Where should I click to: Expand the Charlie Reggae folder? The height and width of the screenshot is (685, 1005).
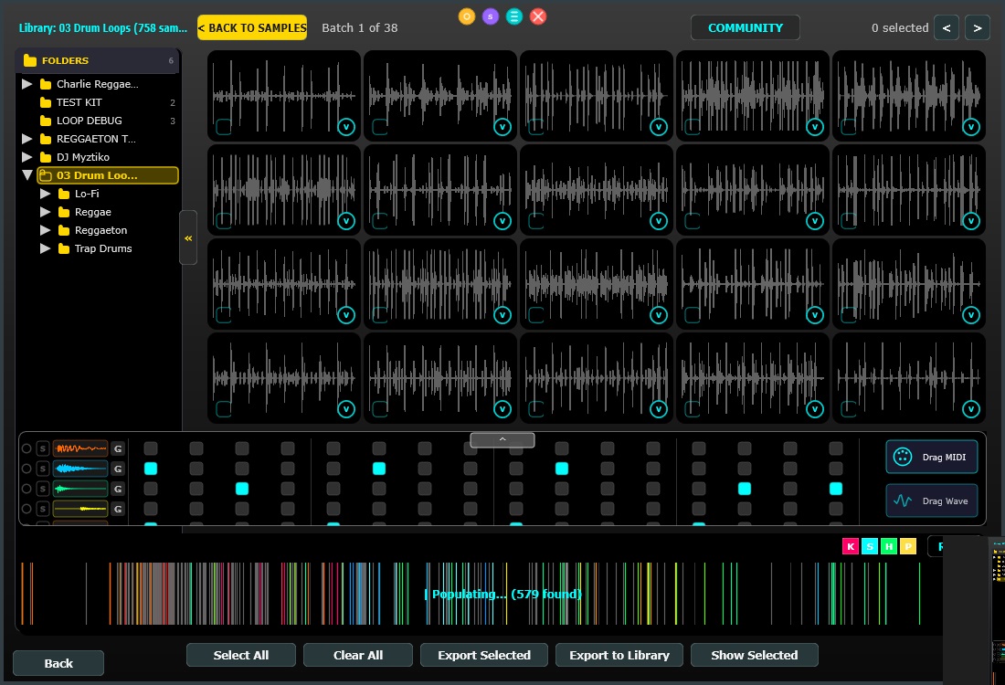tap(26, 84)
